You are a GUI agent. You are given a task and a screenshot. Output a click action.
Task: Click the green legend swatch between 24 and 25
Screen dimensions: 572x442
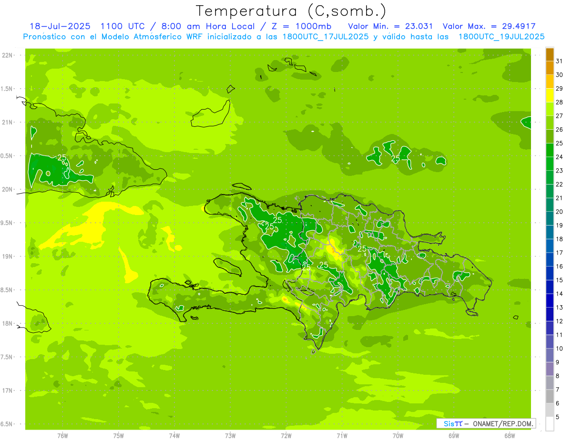click(x=550, y=150)
